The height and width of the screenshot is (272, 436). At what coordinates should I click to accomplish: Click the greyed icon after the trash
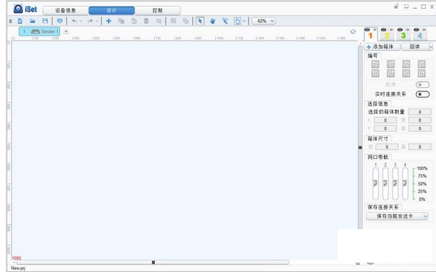coord(159,21)
